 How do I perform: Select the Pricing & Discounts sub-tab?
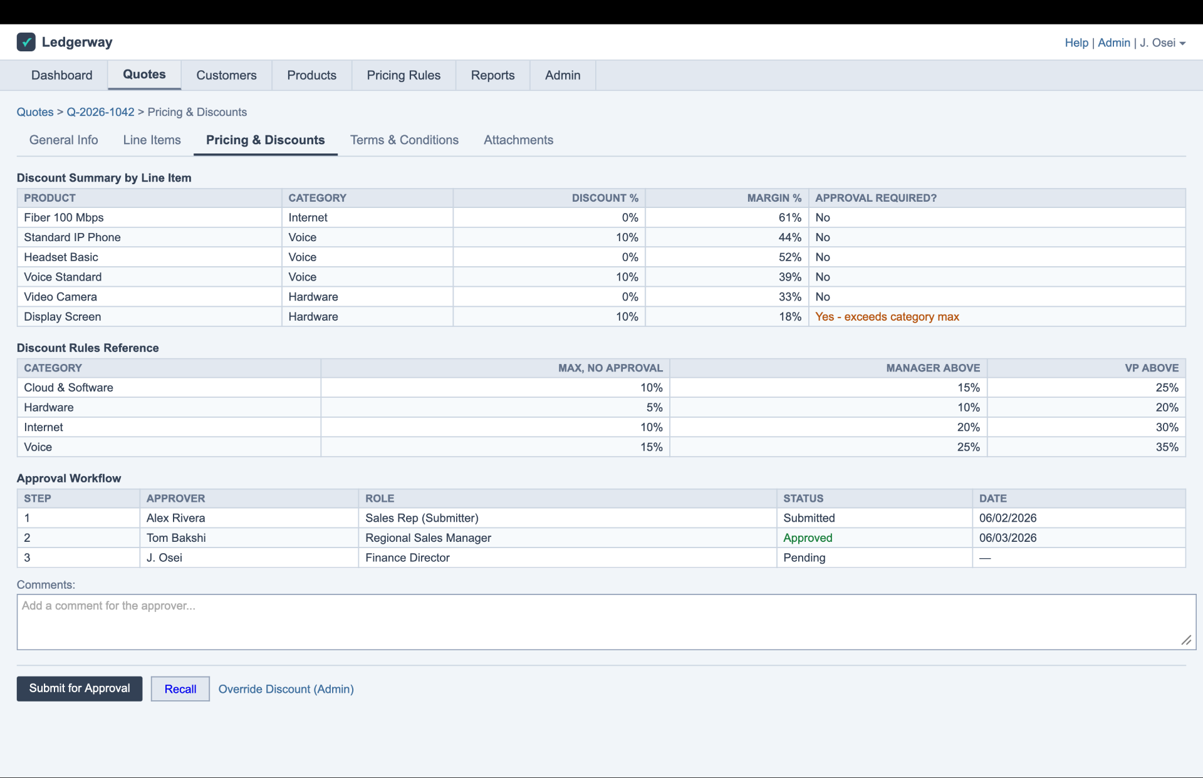266,140
